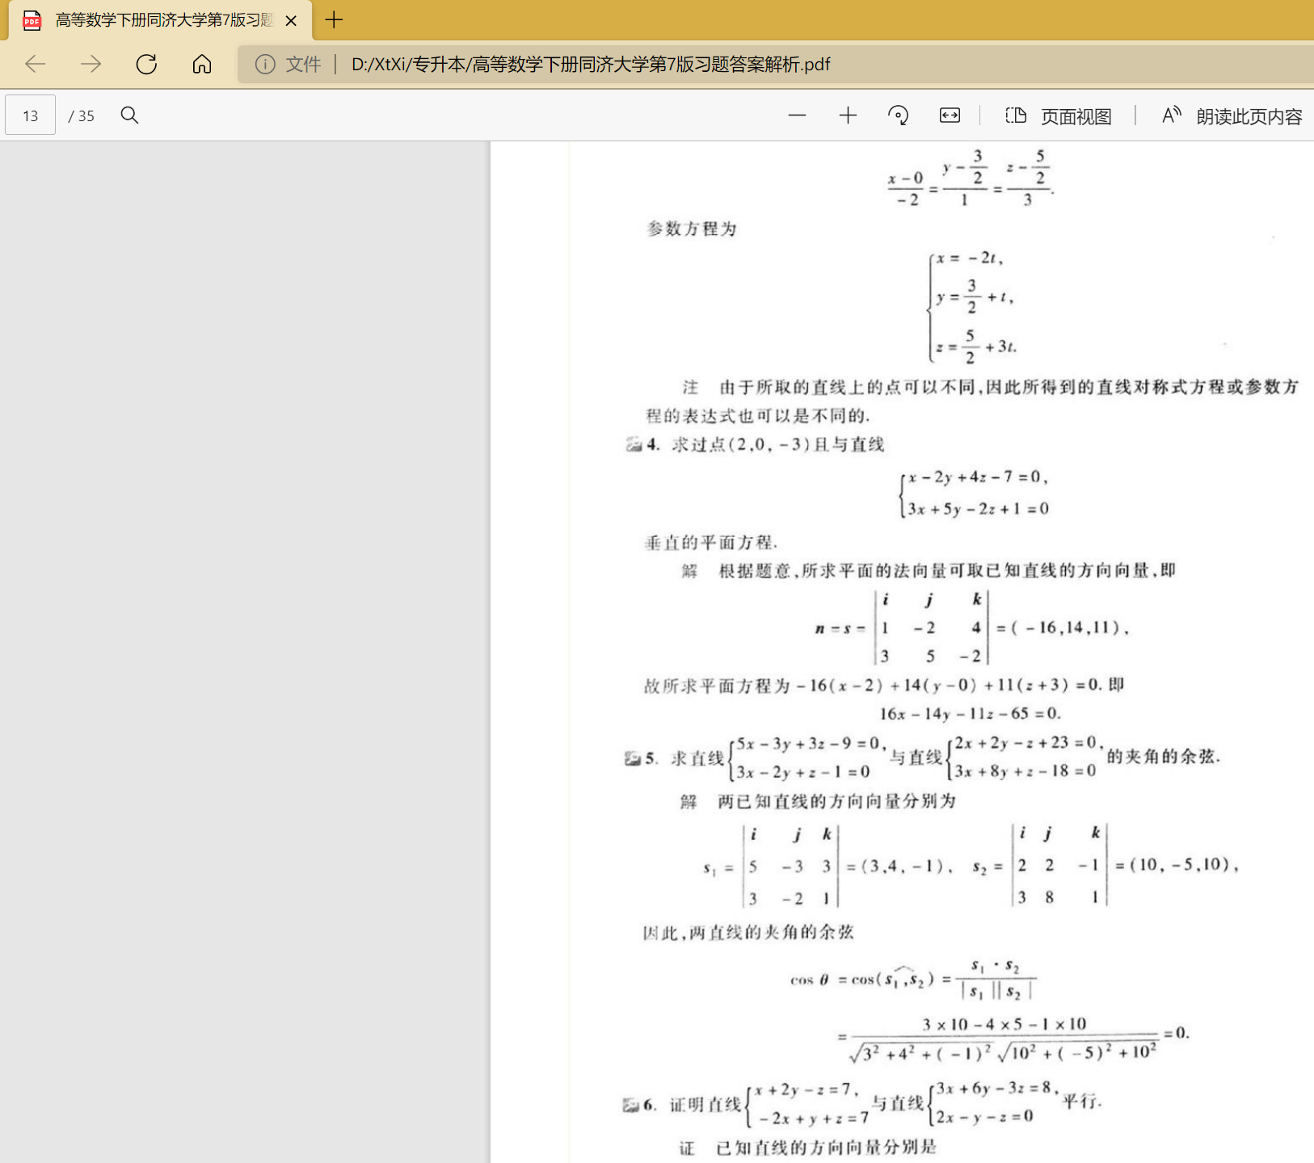Viewport: 1314px width, 1163px height.
Task: Click the small icon beside exercise 5
Action: 633,758
